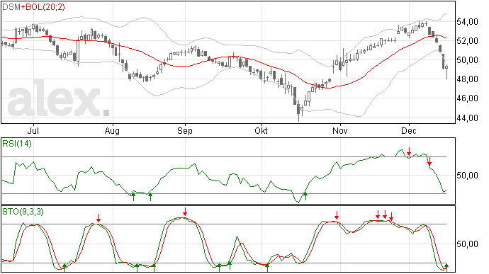Click the 50,00 label in STO panel
The image size is (489, 274).
[467, 244]
